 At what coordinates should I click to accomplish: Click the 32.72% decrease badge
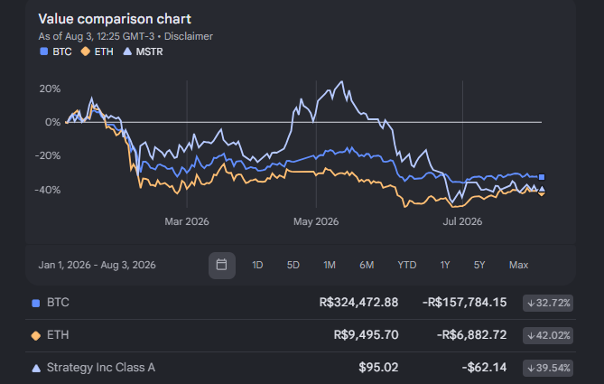[548, 303]
